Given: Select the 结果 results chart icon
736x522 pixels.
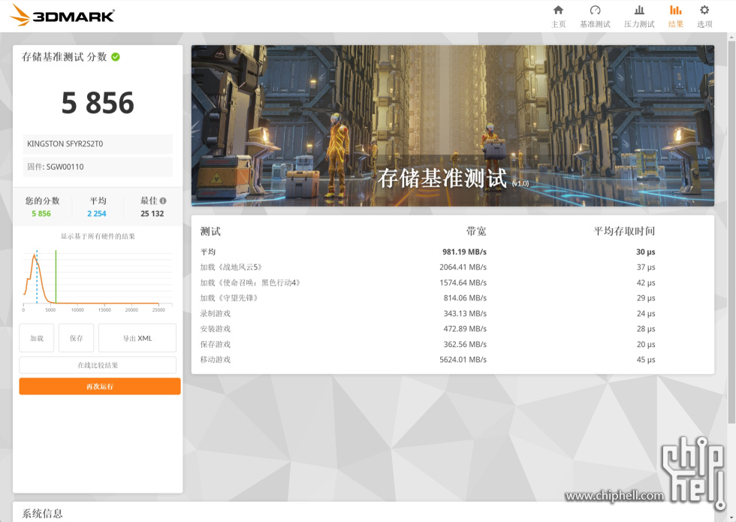Looking at the screenshot, I should click(x=675, y=10).
